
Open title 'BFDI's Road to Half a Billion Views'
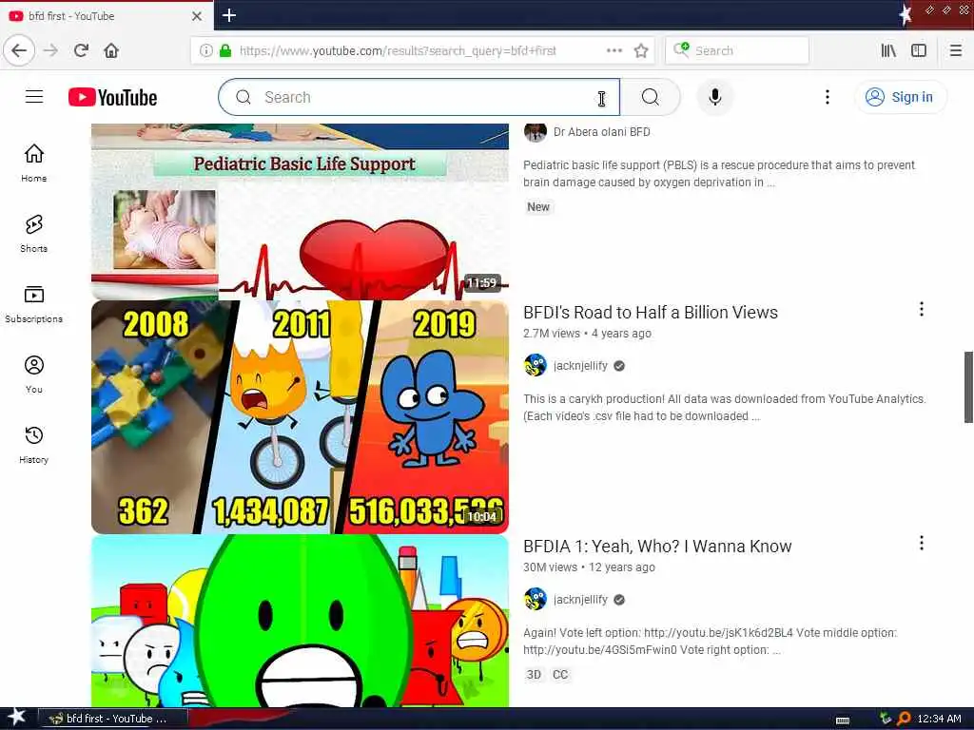[651, 312]
